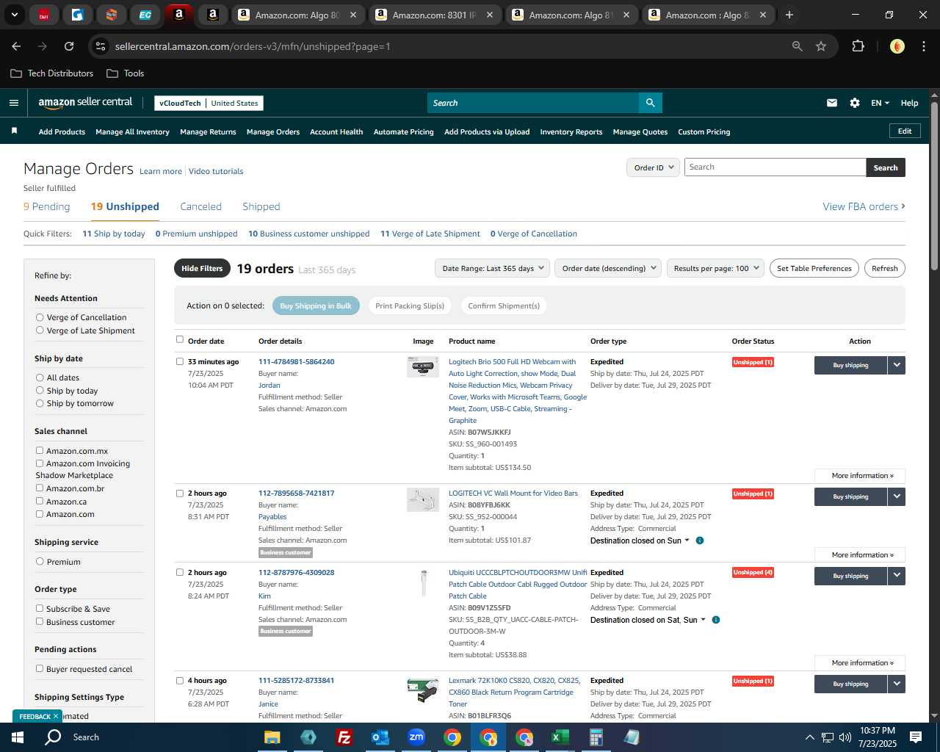Screen dimensions: 940x752
Task: Open the browser profile avatar icon
Action: coord(897,46)
